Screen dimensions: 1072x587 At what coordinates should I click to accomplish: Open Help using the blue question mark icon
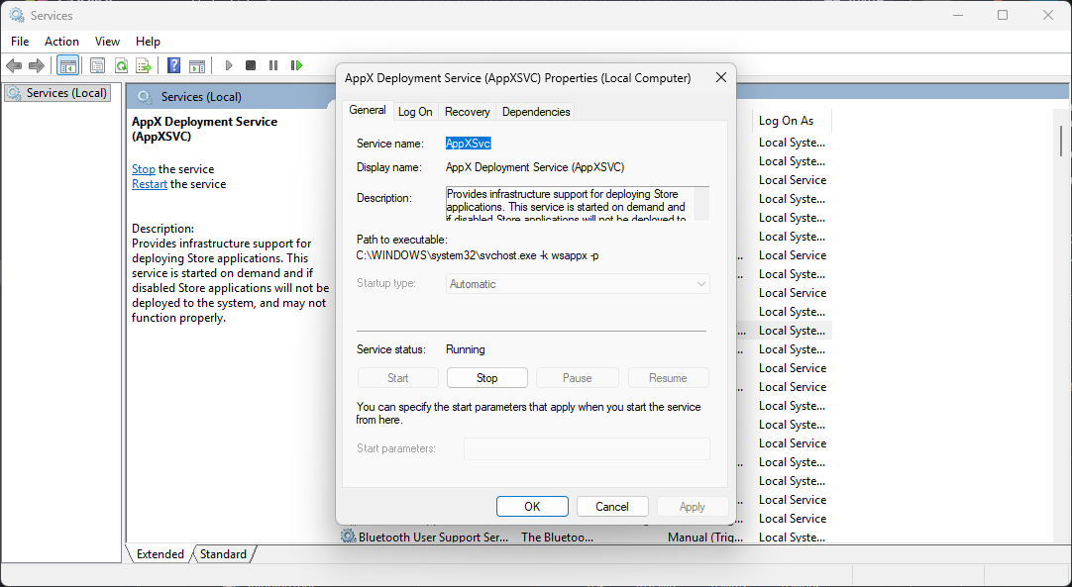(174, 65)
